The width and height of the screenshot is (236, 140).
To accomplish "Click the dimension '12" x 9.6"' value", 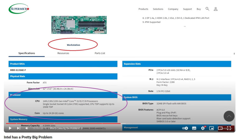I will [x=58, y=89].
